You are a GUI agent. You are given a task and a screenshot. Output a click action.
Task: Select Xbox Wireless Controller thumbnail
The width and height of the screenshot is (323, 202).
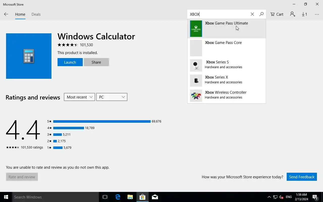(196, 96)
